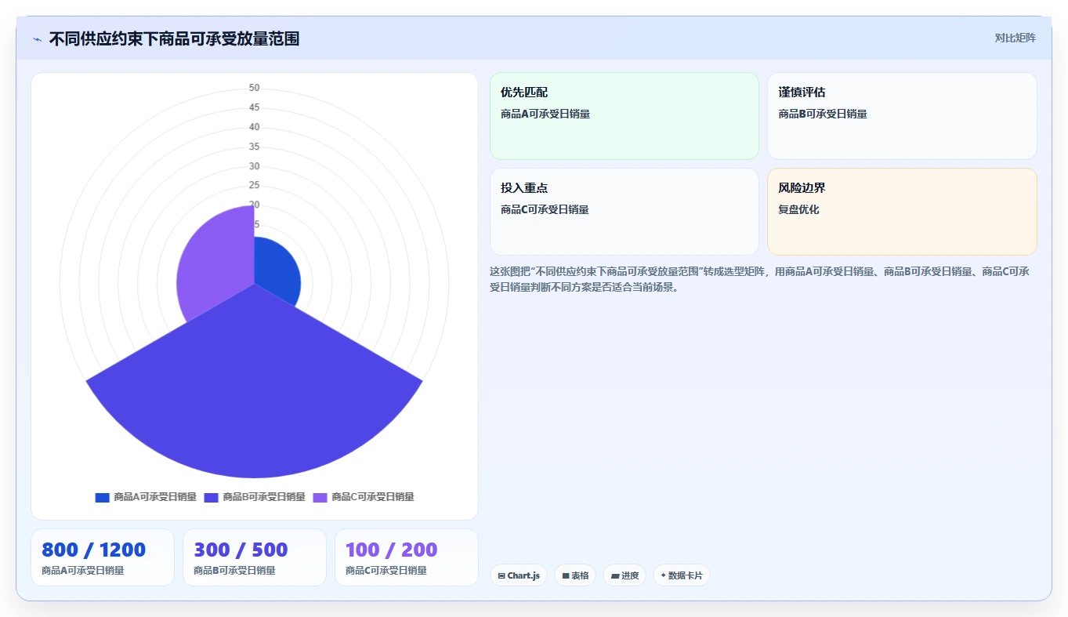
Task: Toggle 商品C可承受日销量 legend swatch
Action: (x=320, y=497)
